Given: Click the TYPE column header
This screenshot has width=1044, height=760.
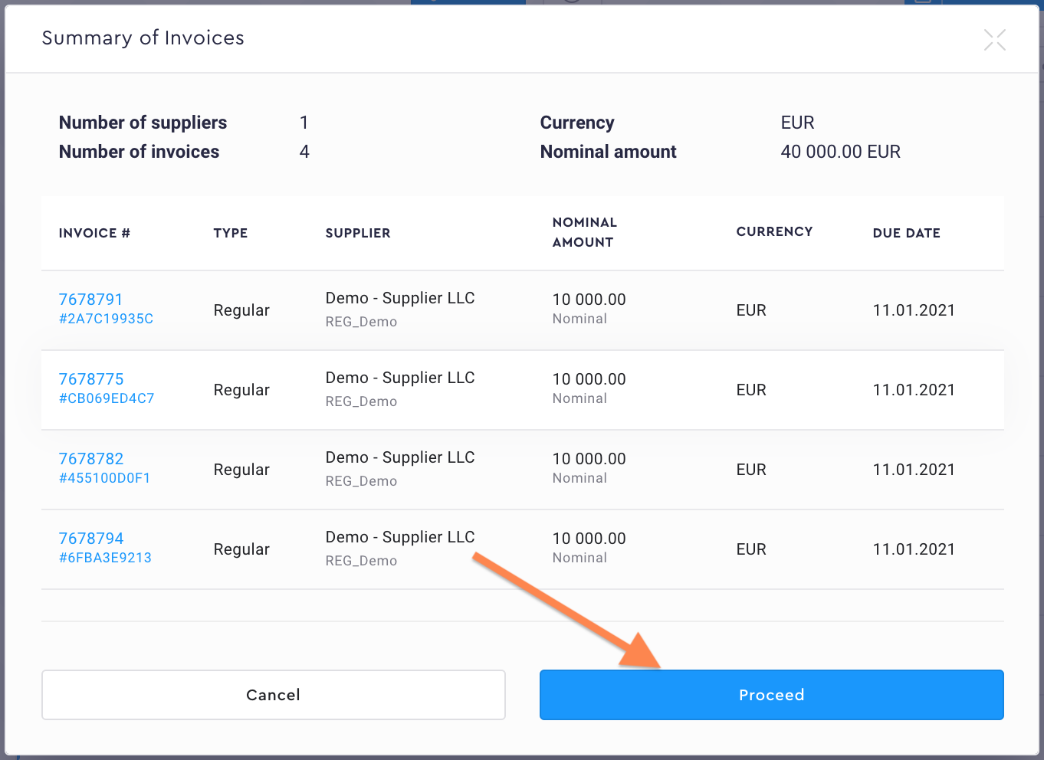Looking at the screenshot, I should [x=230, y=233].
